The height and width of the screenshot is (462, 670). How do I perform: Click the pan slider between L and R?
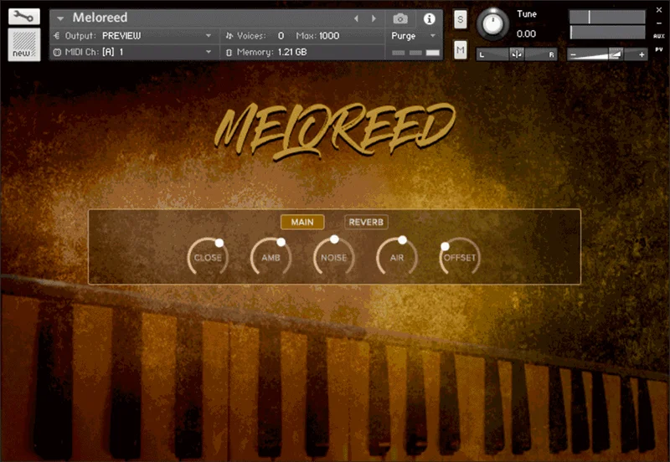517,54
